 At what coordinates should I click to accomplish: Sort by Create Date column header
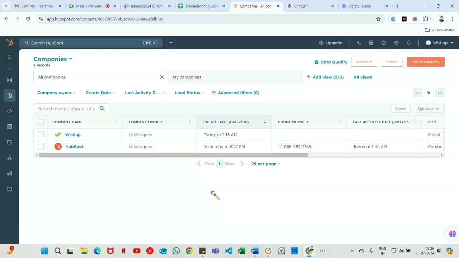pyautogui.click(x=234, y=122)
